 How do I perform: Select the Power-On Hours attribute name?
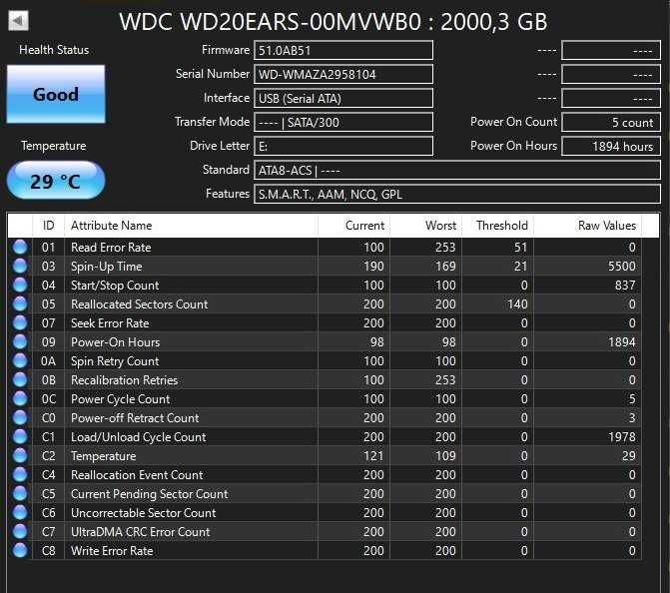click(x=116, y=342)
